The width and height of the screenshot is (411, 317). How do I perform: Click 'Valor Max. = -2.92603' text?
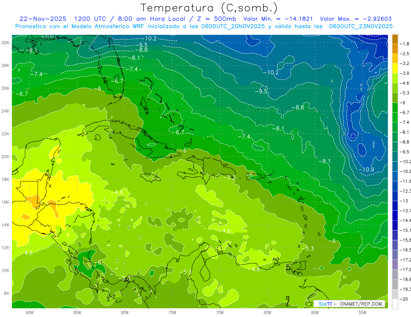(x=356, y=19)
